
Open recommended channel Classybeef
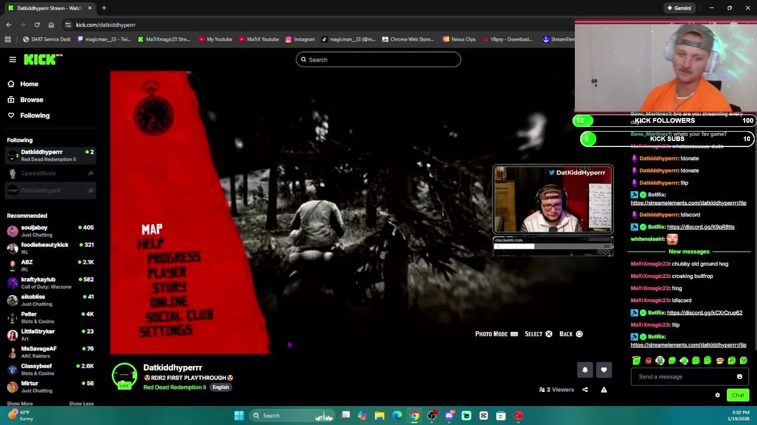[x=50, y=370]
